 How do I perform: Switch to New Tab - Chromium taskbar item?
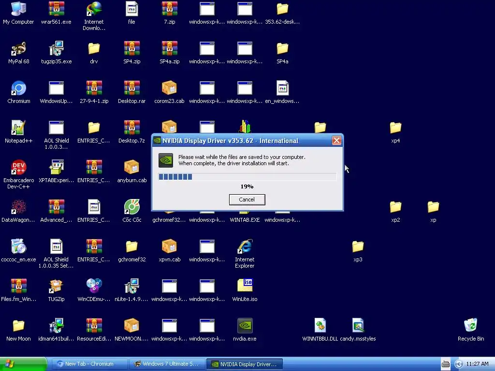click(89, 364)
